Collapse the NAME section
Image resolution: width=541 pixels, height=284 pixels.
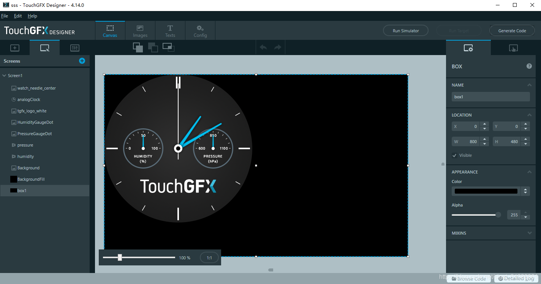[530, 85]
